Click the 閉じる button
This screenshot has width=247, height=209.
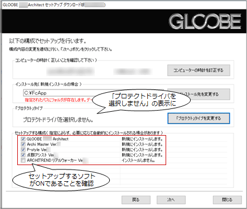click(x=227, y=200)
